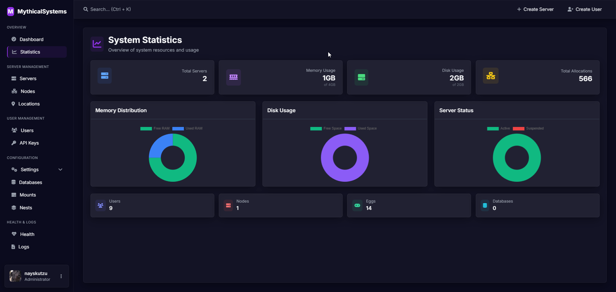Click the Logs file icon in sidebar

[13, 247]
